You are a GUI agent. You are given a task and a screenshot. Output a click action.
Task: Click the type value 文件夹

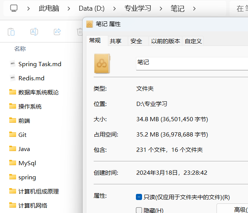coord(145,89)
